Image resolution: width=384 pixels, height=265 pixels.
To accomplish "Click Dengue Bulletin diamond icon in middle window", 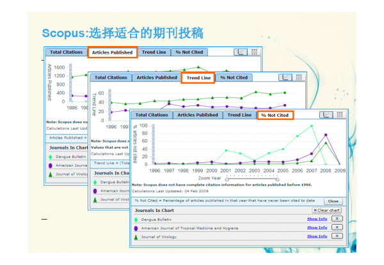I will [x=95, y=183].
